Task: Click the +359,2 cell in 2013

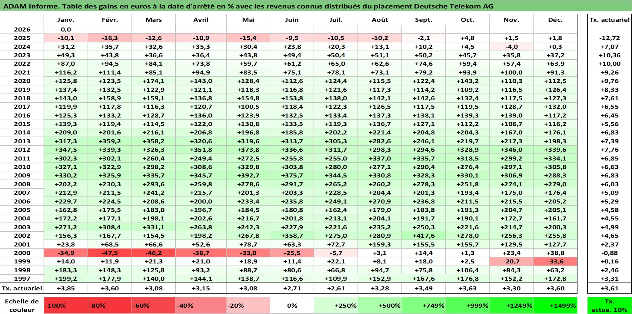Action: [x=110, y=141]
